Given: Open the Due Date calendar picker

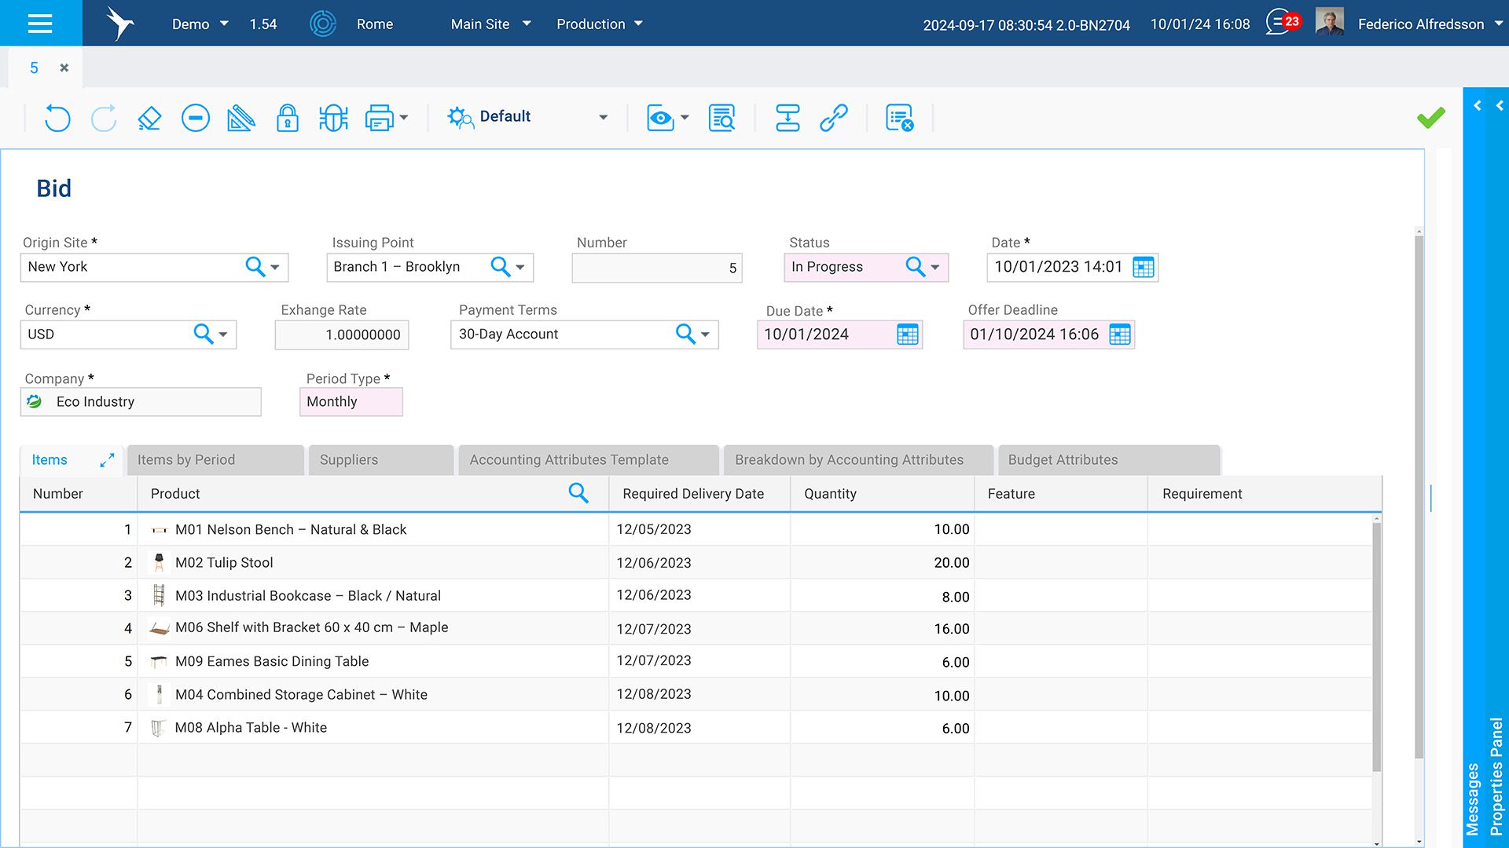Looking at the screenshot, I should click(907, 335).
